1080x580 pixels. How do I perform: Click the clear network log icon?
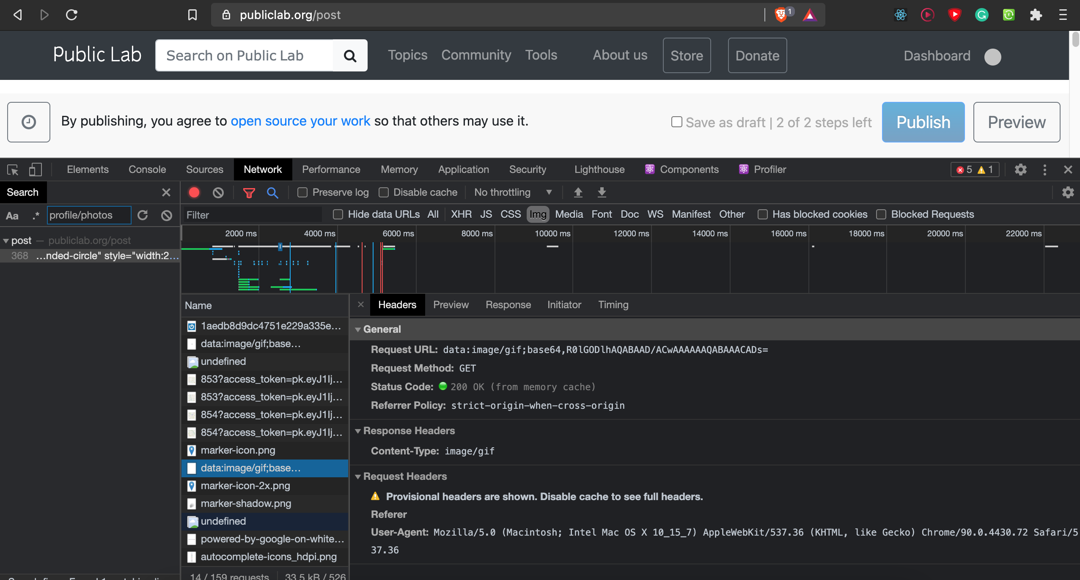[218, 193]
